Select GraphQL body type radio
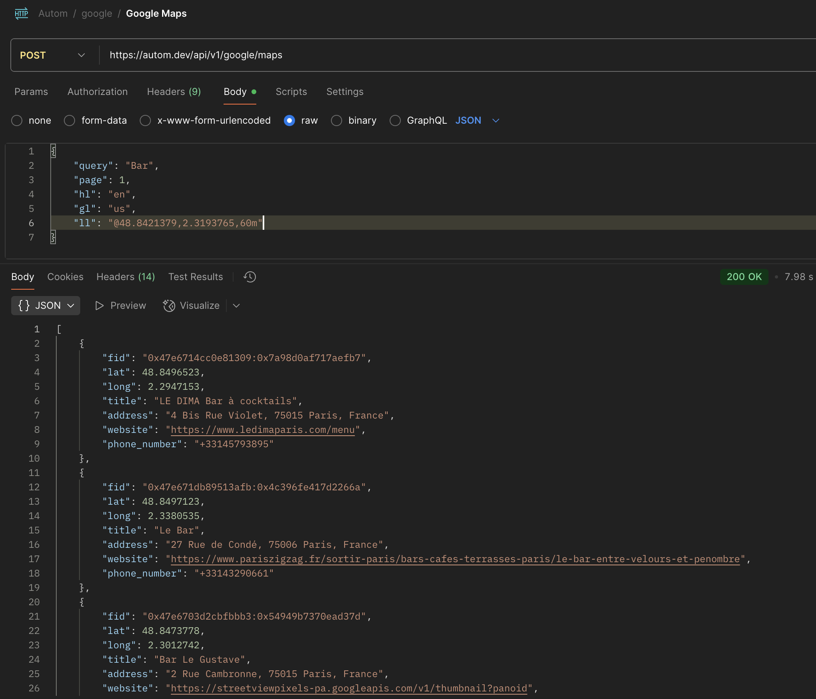This screenshot has height=699, width=816. (395, 120)
